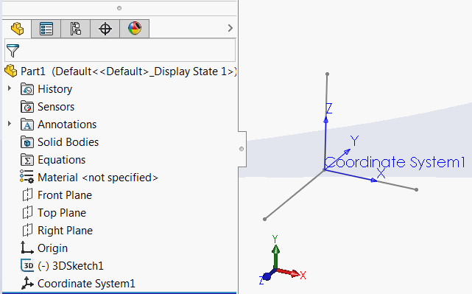Screen dimensions: 472x294
Task: Click the panel collapse handle on the divider
Action: (242, 149)
